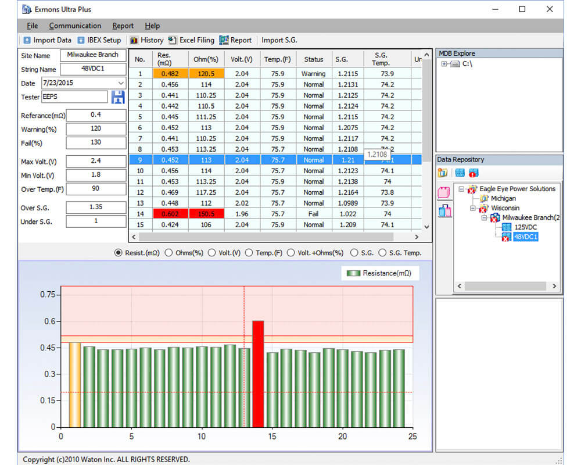
Task: Collapse the Milwaukee Branch tree node
Action: click(485, 218)
